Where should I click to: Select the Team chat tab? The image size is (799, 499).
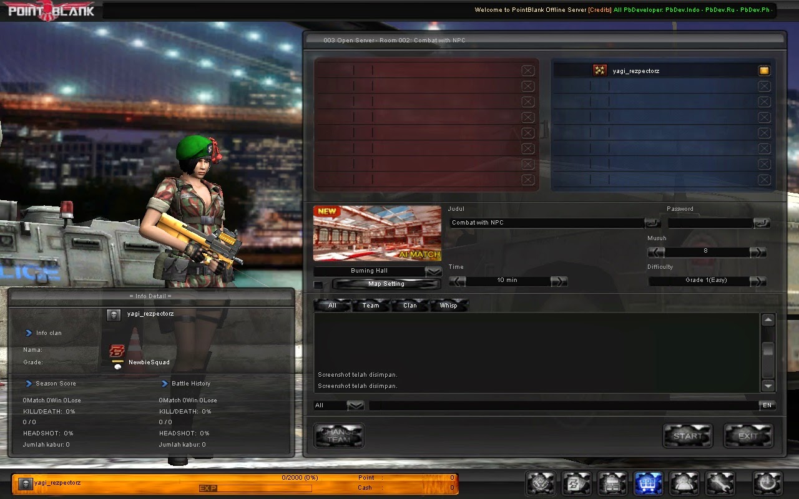click(371, 306)
